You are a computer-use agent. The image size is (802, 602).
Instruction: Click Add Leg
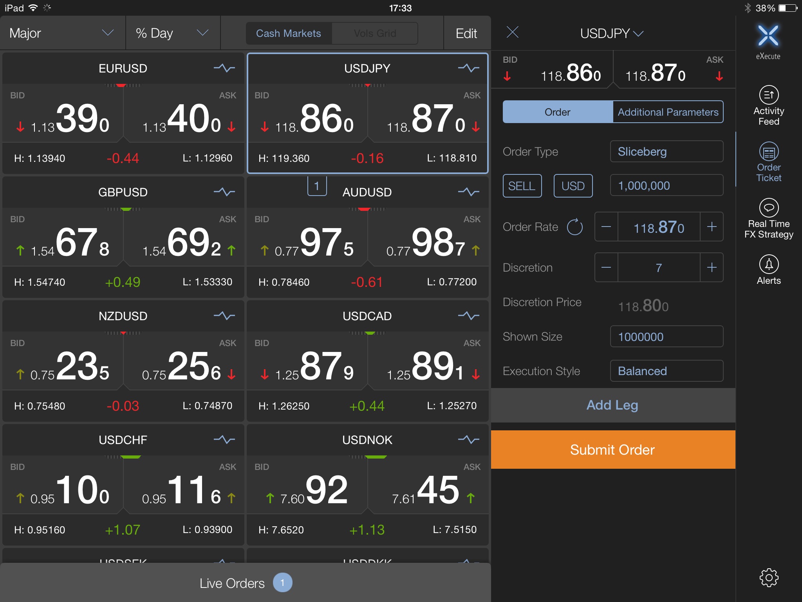612,405
